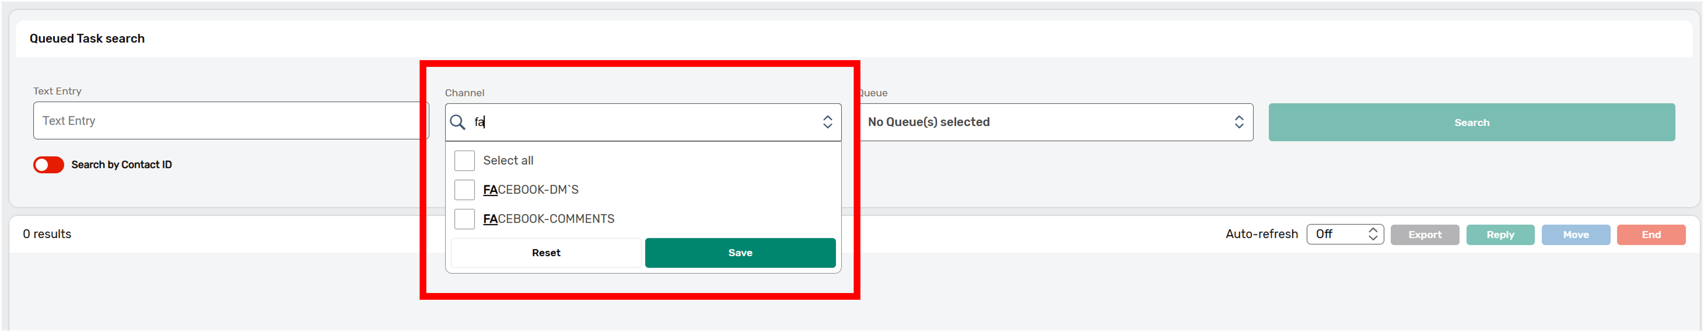Click the search magnifier icon in Channel field

tap(458, 122)
